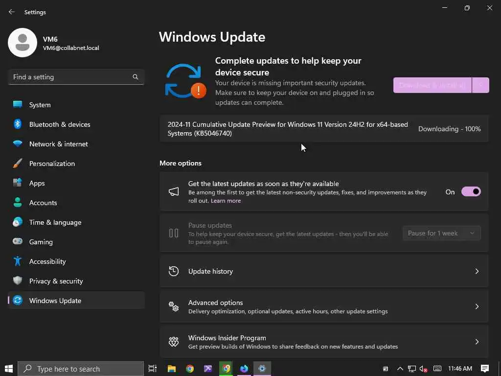Click the Time & language clock icon
The image size is (501, 376).
(x=18, y=222)
